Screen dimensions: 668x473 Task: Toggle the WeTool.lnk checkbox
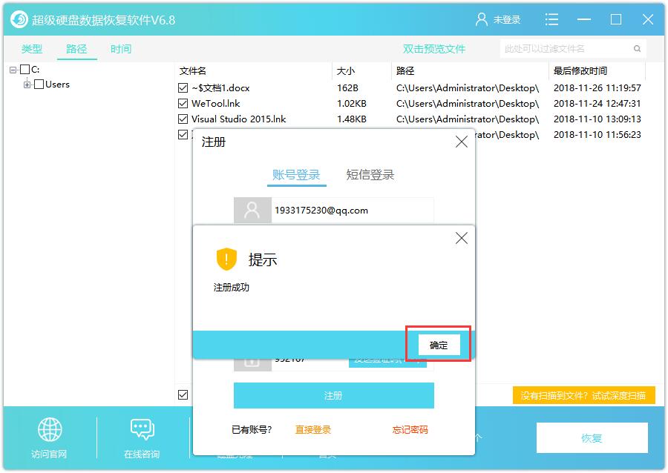[x=183, y=104]
